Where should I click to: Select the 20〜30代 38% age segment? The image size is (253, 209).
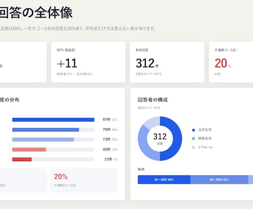tap(164, 180)
